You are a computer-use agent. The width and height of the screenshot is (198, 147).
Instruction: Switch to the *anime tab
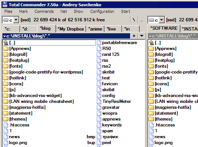coord(95,29)
